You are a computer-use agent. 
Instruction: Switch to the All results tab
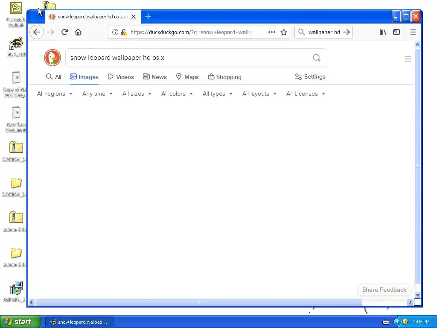coord(53,77)
